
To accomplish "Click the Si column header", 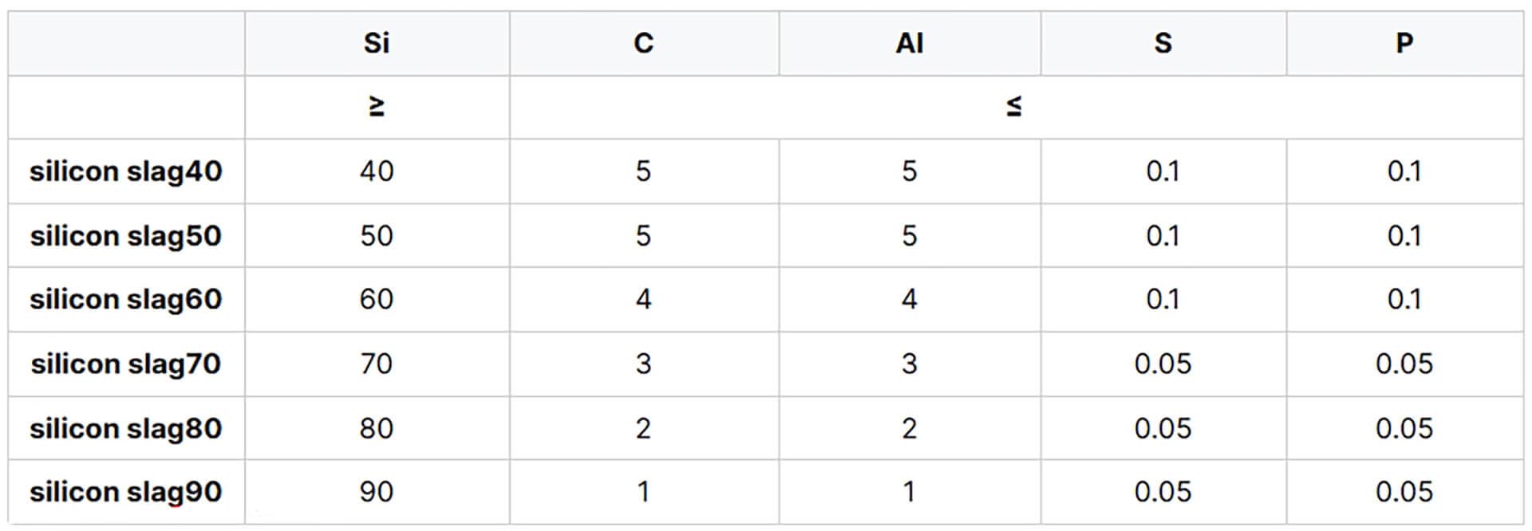I will click(377, 43).
